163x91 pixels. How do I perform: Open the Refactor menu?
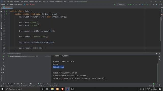pos(32,2)
